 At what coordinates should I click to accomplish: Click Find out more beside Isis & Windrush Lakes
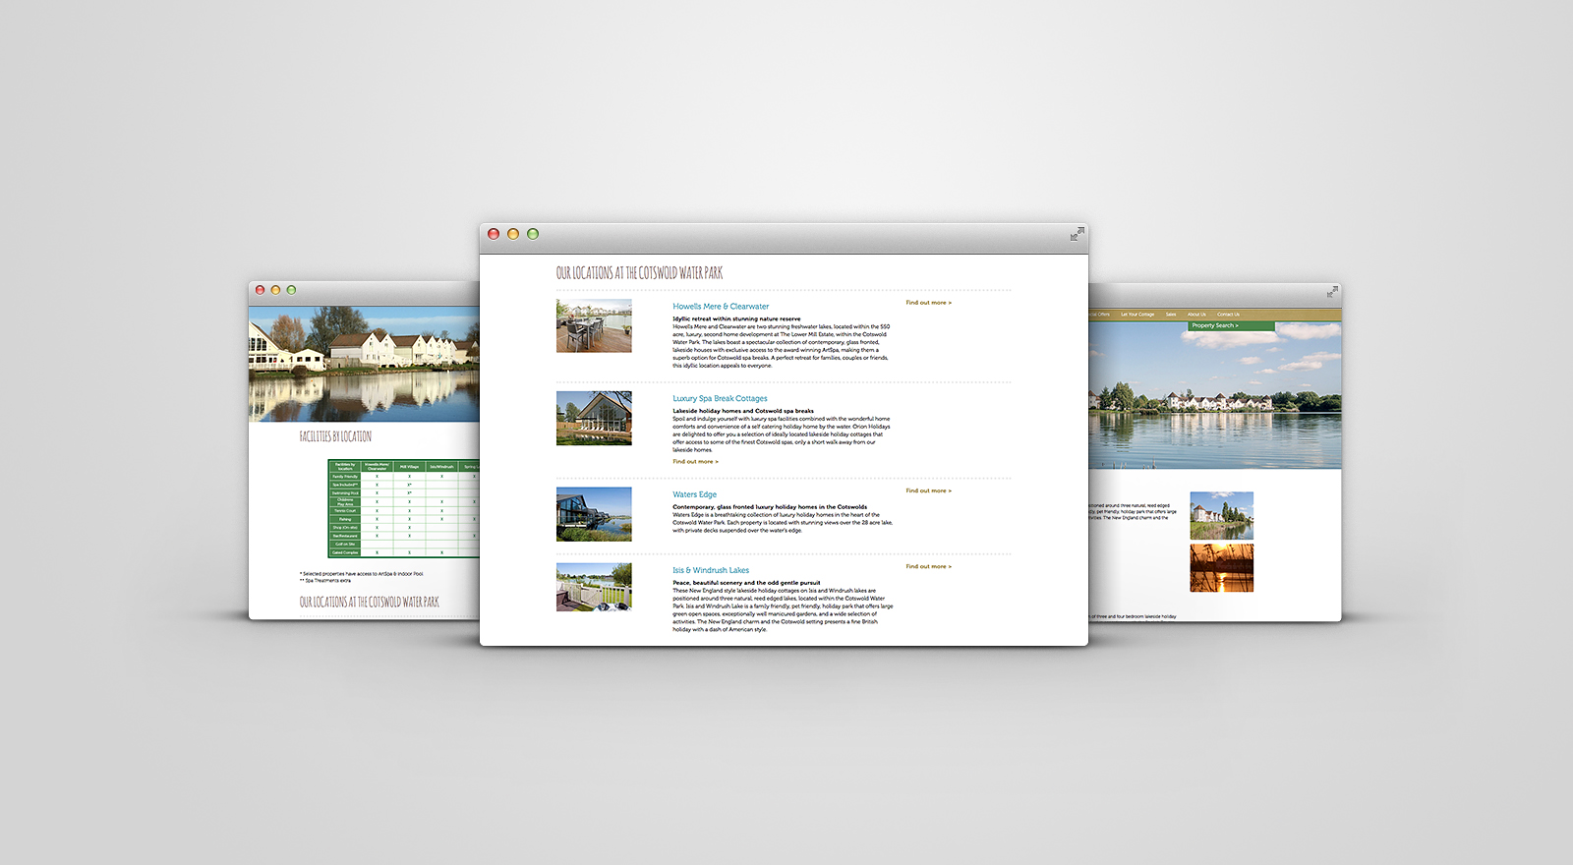[x=928, y=566]
